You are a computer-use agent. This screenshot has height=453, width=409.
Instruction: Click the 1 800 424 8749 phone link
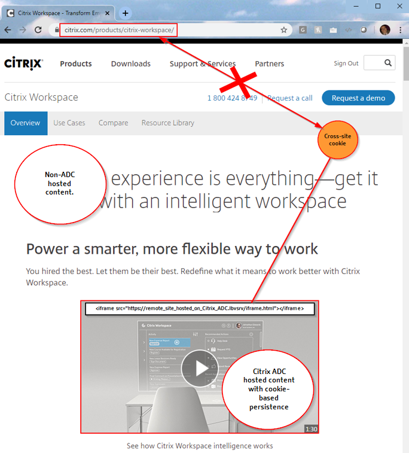(x=232, y=98)
